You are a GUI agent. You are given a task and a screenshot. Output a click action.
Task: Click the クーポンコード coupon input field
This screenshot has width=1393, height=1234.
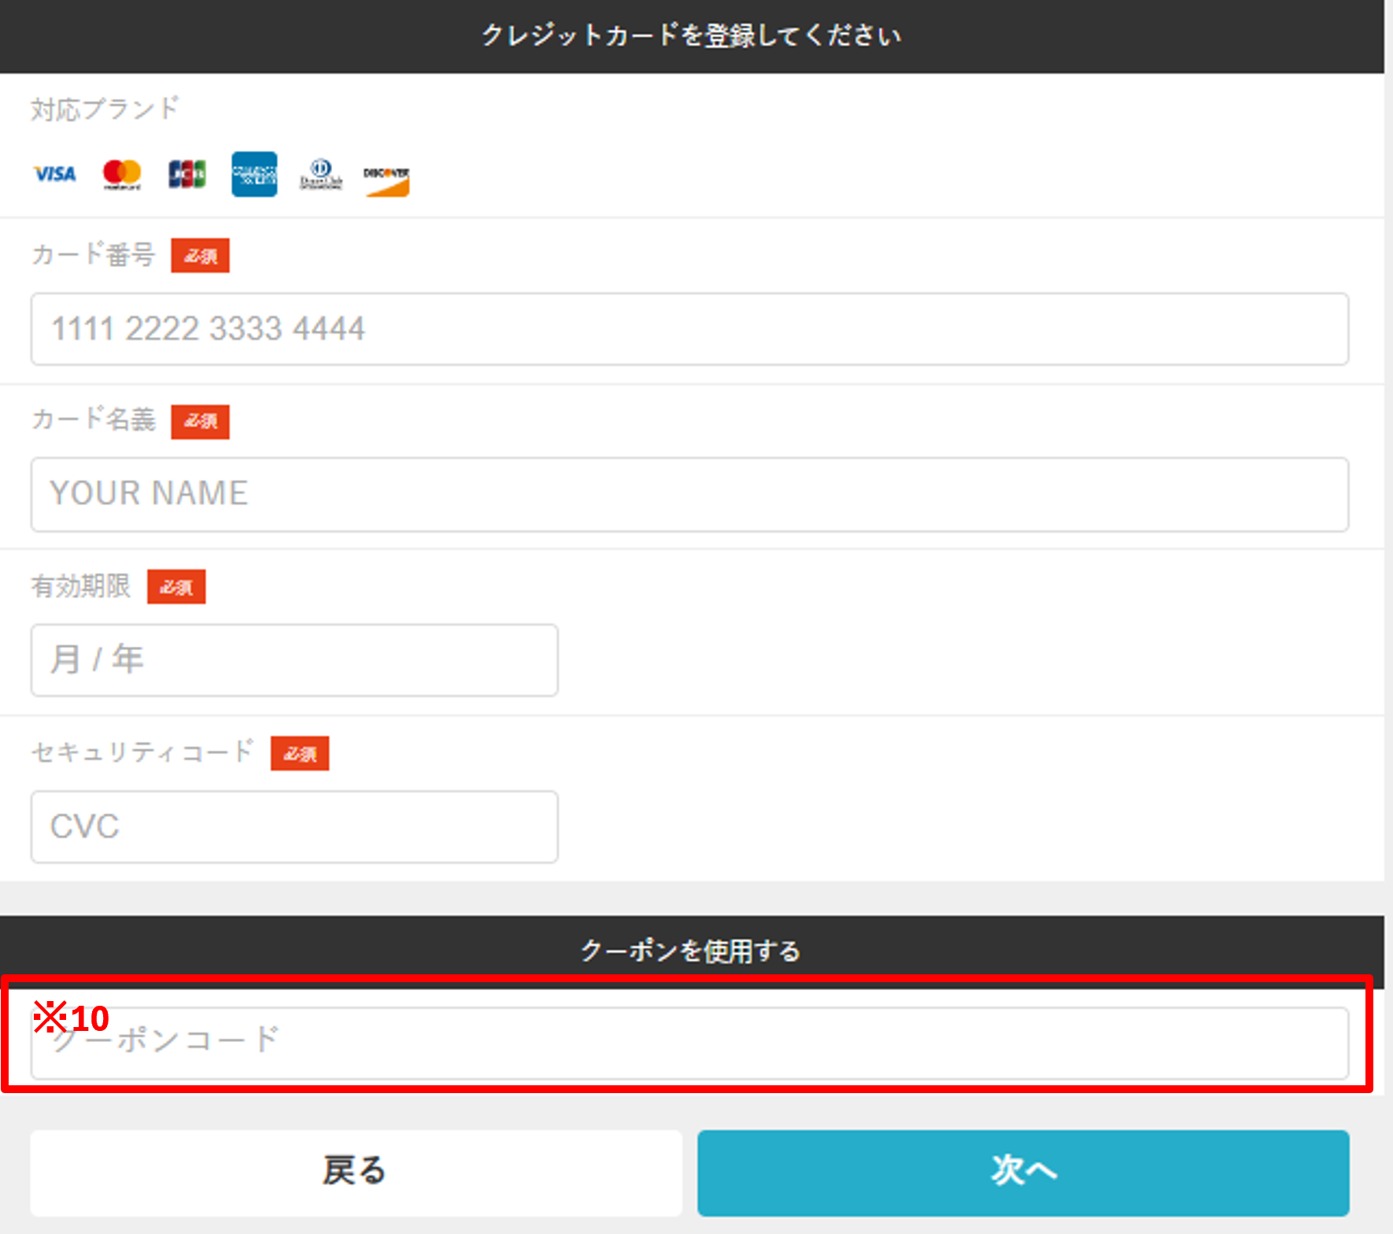click(689, 1044)
